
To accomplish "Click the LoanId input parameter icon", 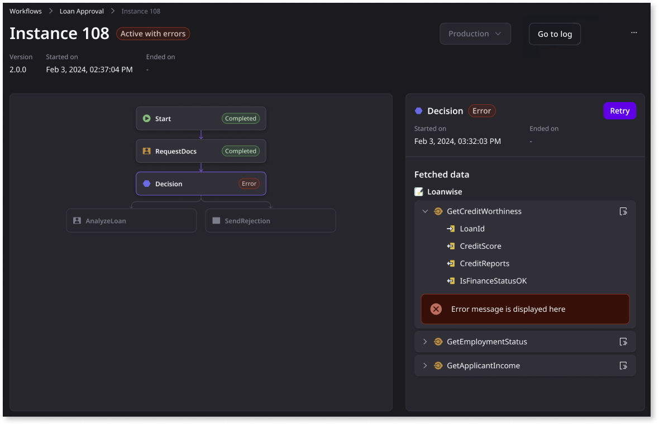I will click(x=451, y=229).
